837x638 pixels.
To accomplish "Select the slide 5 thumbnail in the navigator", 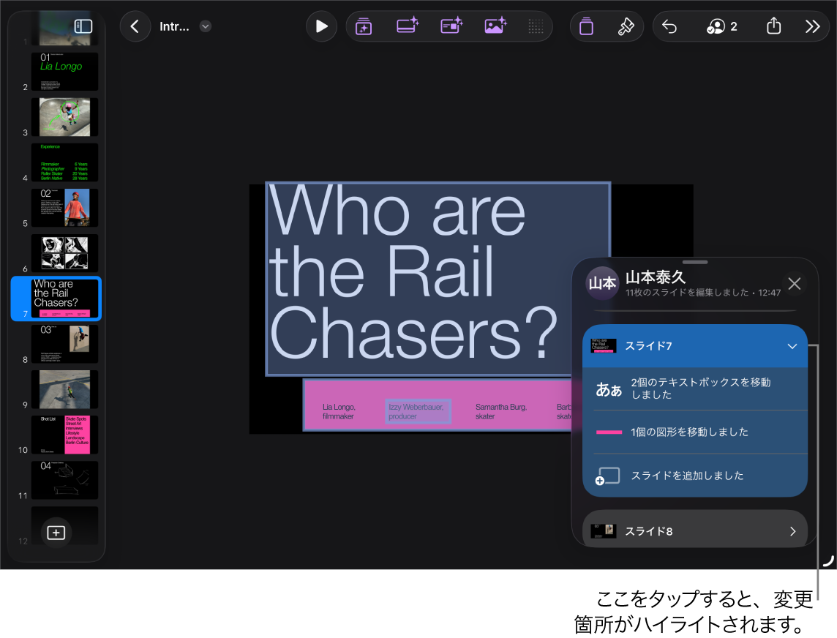I will [64, 207].
